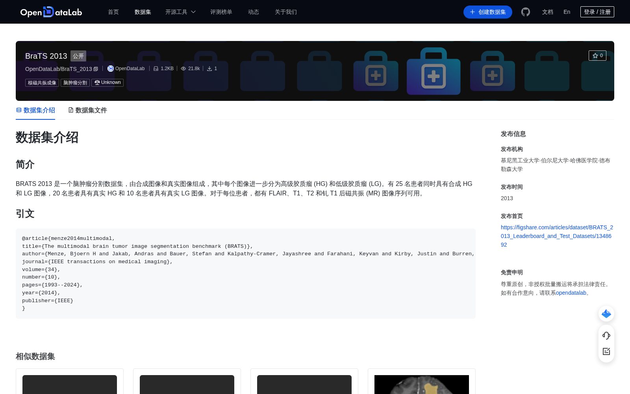The height and width of the screenshot is (394, 630).
Task: Open the third similar dataset card thumbnail
Action: [x=304, y=385]
